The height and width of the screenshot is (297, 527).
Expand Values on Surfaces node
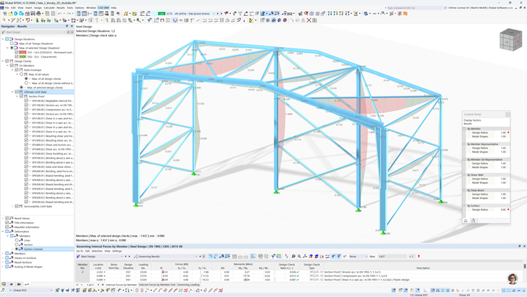point(3,258)
